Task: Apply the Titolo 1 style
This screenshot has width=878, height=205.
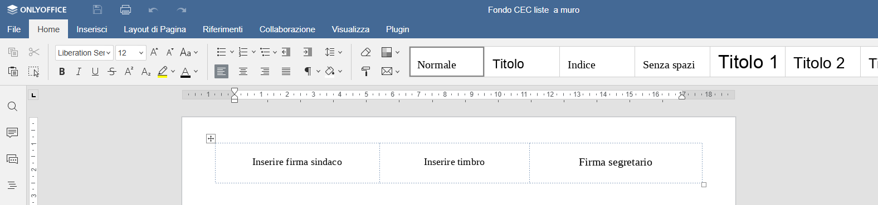Action: [748, 62]
